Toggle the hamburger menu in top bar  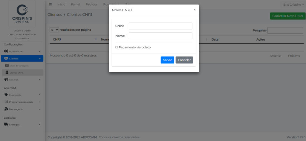click(x=50, y=4)
